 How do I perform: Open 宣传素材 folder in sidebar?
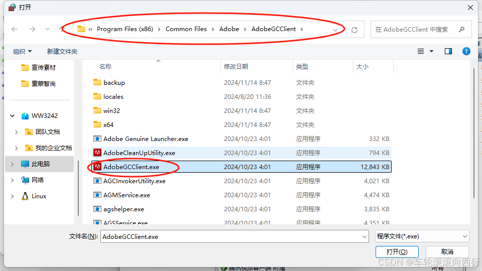coord(39,68)
